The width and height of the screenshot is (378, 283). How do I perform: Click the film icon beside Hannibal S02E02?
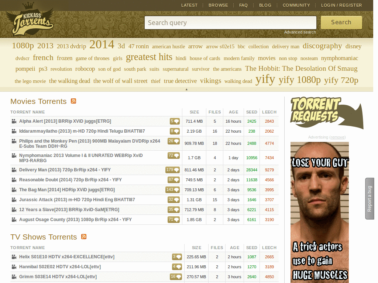click(13, 267)
